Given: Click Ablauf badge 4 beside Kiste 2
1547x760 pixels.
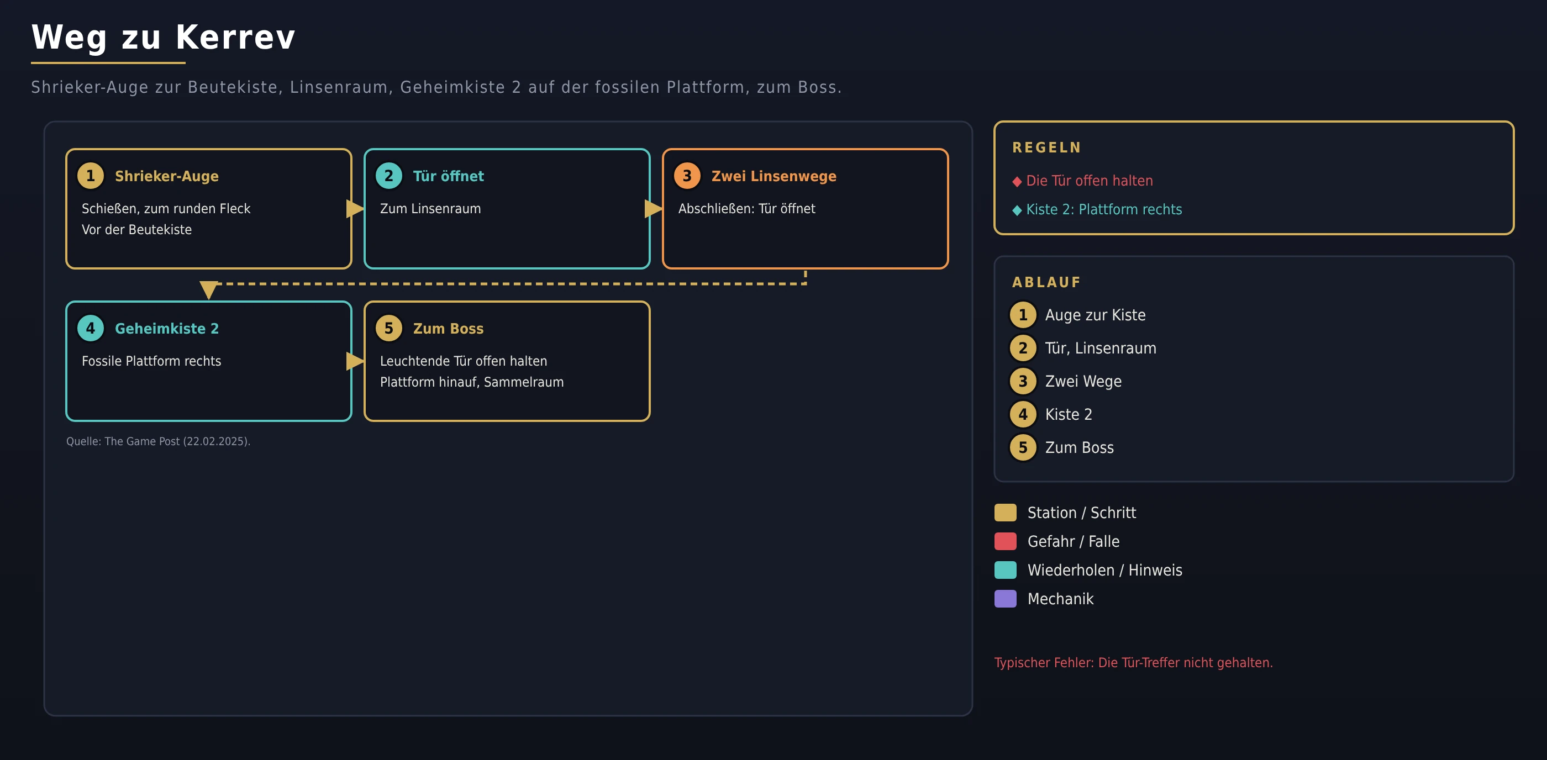Looking at the screenshot, I should (x=1023, y=414).
